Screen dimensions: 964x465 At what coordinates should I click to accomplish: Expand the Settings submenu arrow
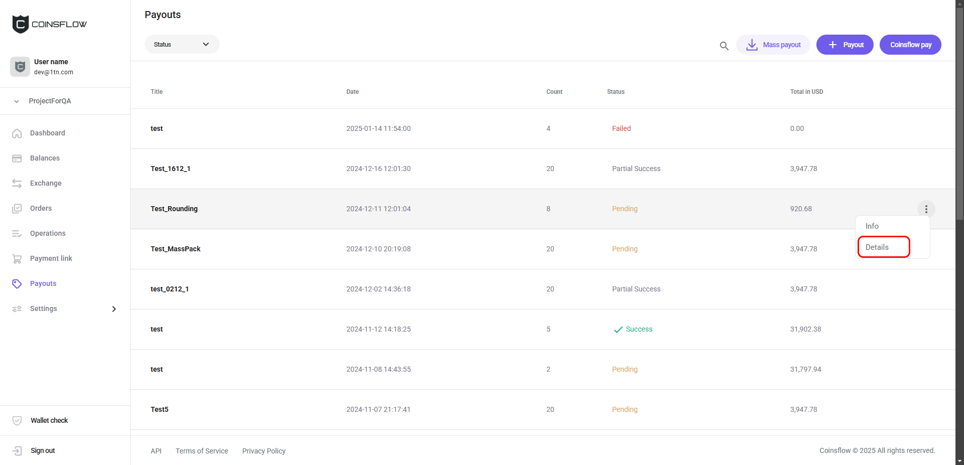pos(114,309)
